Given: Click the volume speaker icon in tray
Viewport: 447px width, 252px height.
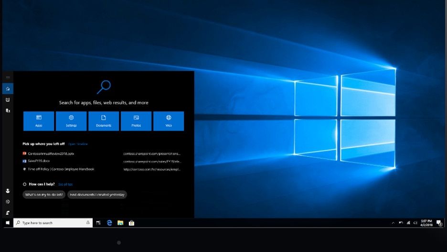Looking at the screenshot, I should (415, 223).
